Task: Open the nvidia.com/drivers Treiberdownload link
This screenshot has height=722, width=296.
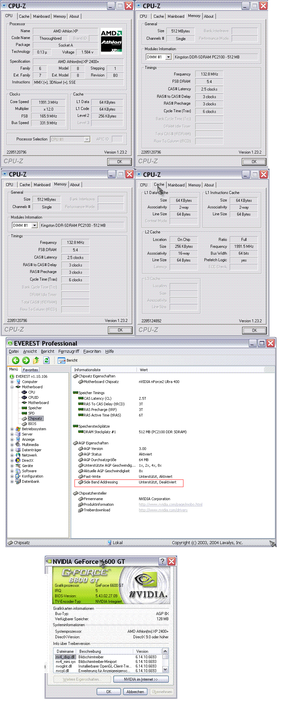Action: tap(163, 510)
